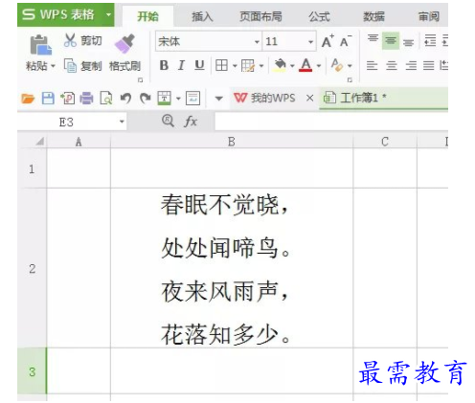Viewport: 475px width, 403px height.
Task: Click the form toolbar icon next to text box
Action: coord(193,99)
